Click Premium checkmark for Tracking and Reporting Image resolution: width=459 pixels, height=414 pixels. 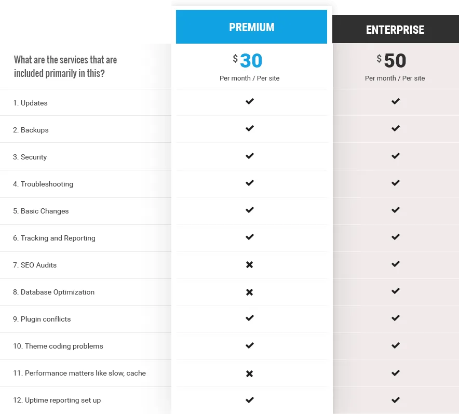coord(250,237)
